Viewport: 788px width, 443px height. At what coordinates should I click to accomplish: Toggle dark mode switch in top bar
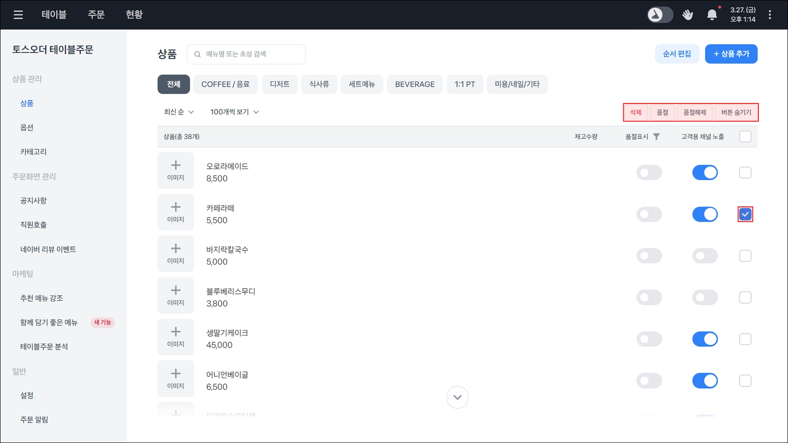(x=660, y=15)
